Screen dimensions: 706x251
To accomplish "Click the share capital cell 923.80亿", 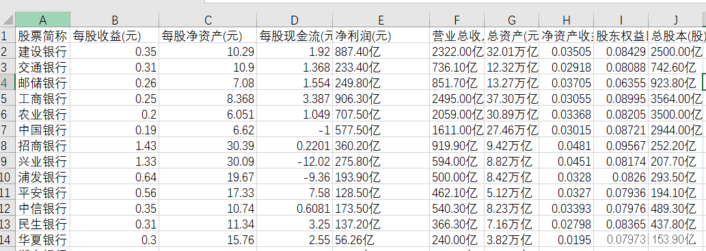I will pos(676,82).
